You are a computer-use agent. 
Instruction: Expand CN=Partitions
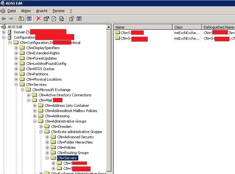tap(16, 74)
